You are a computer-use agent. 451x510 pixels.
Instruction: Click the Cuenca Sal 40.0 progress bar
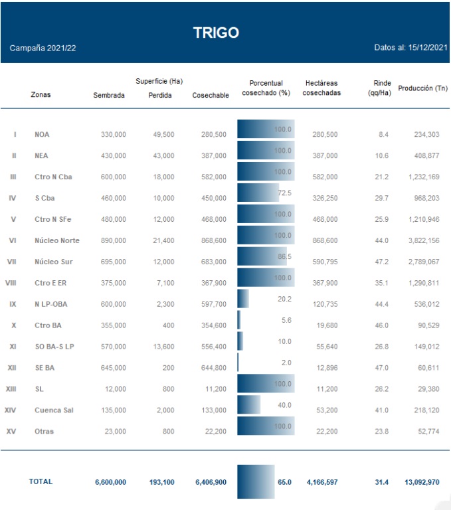[249, 405]
